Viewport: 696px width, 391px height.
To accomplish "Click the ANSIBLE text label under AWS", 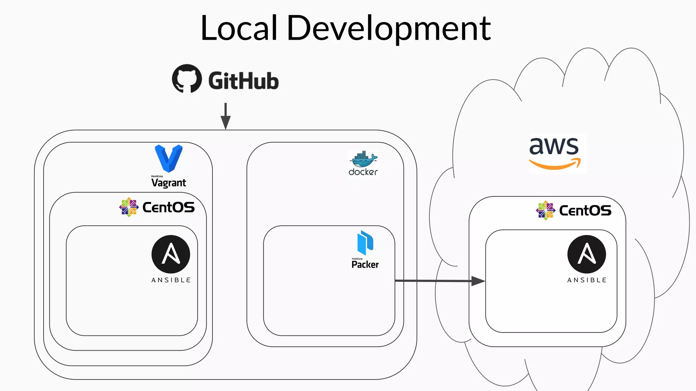I will coord(587,280).
